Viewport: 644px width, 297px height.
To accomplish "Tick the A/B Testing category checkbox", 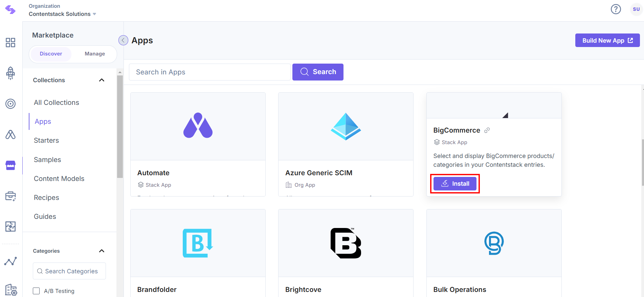I will (36, 291).
